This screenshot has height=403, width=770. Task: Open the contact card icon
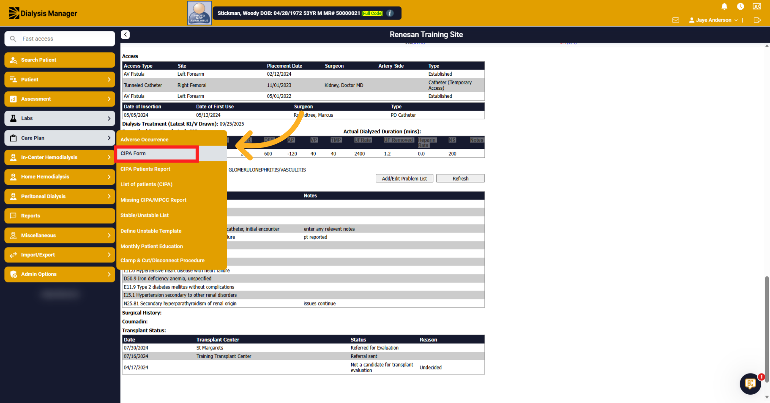(757, 6)
